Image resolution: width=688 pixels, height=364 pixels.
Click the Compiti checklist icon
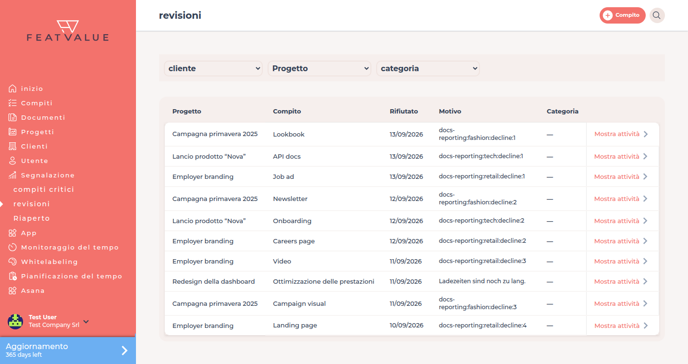(x=12, y=103)
